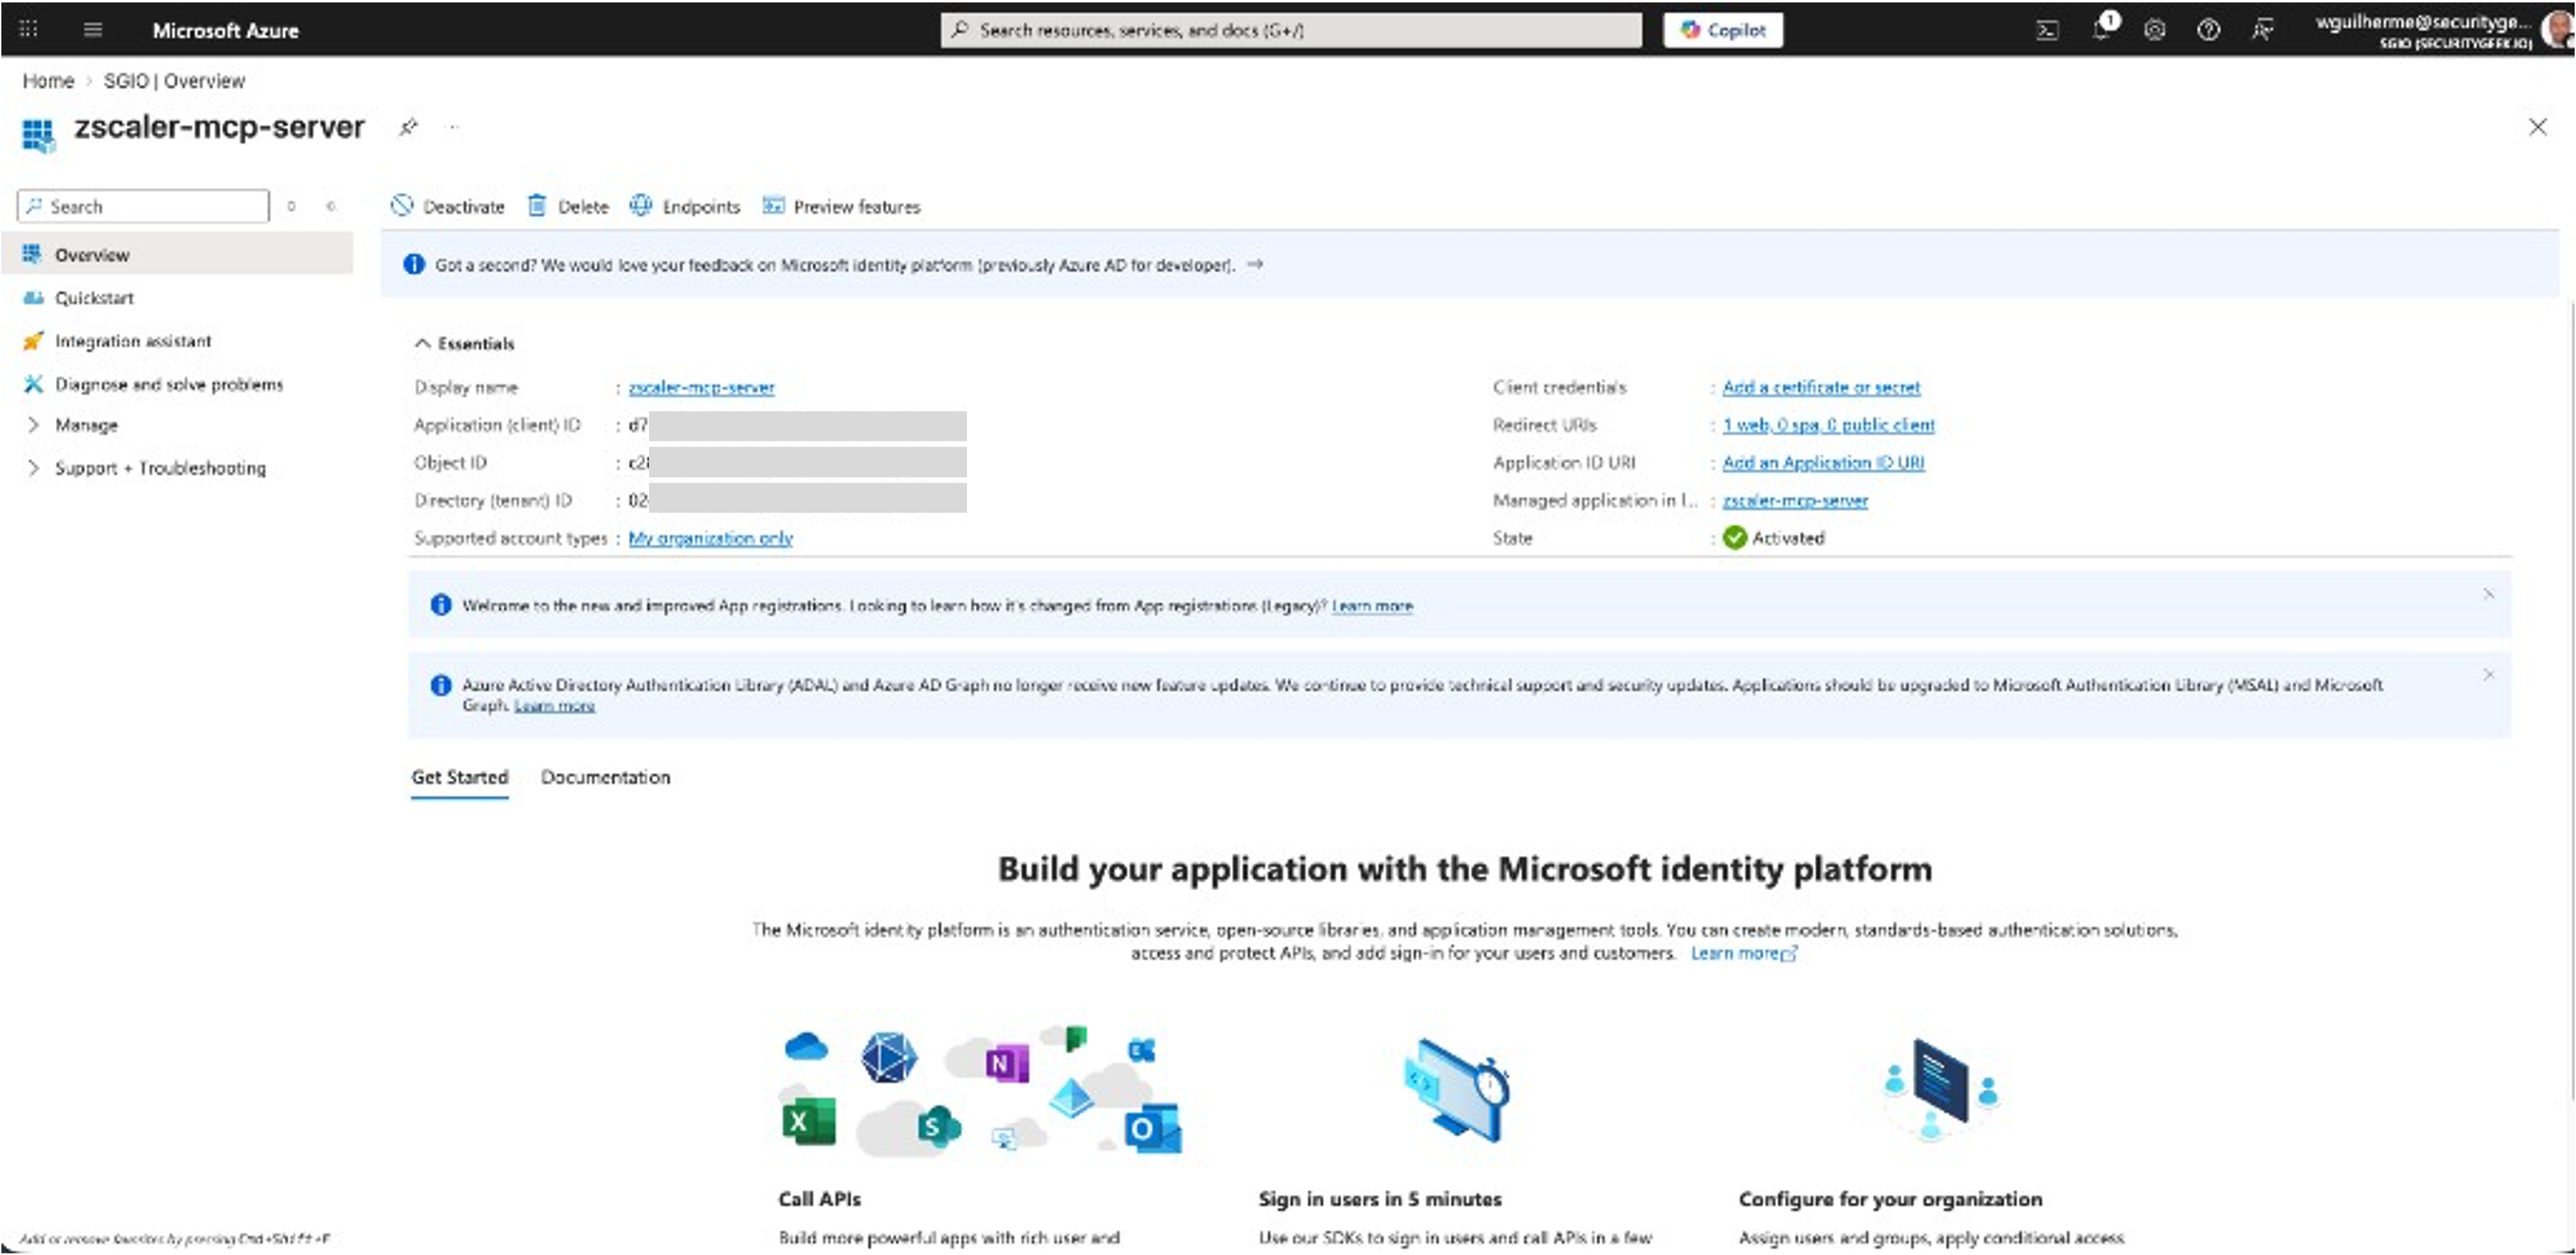Pin zscaler-mcp-server to dashboard
This screenshot has width=2576, height=1255.
(408, 127)
